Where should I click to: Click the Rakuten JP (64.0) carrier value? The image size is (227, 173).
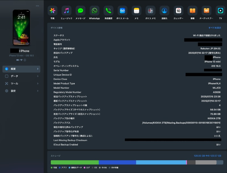point(211,48)
